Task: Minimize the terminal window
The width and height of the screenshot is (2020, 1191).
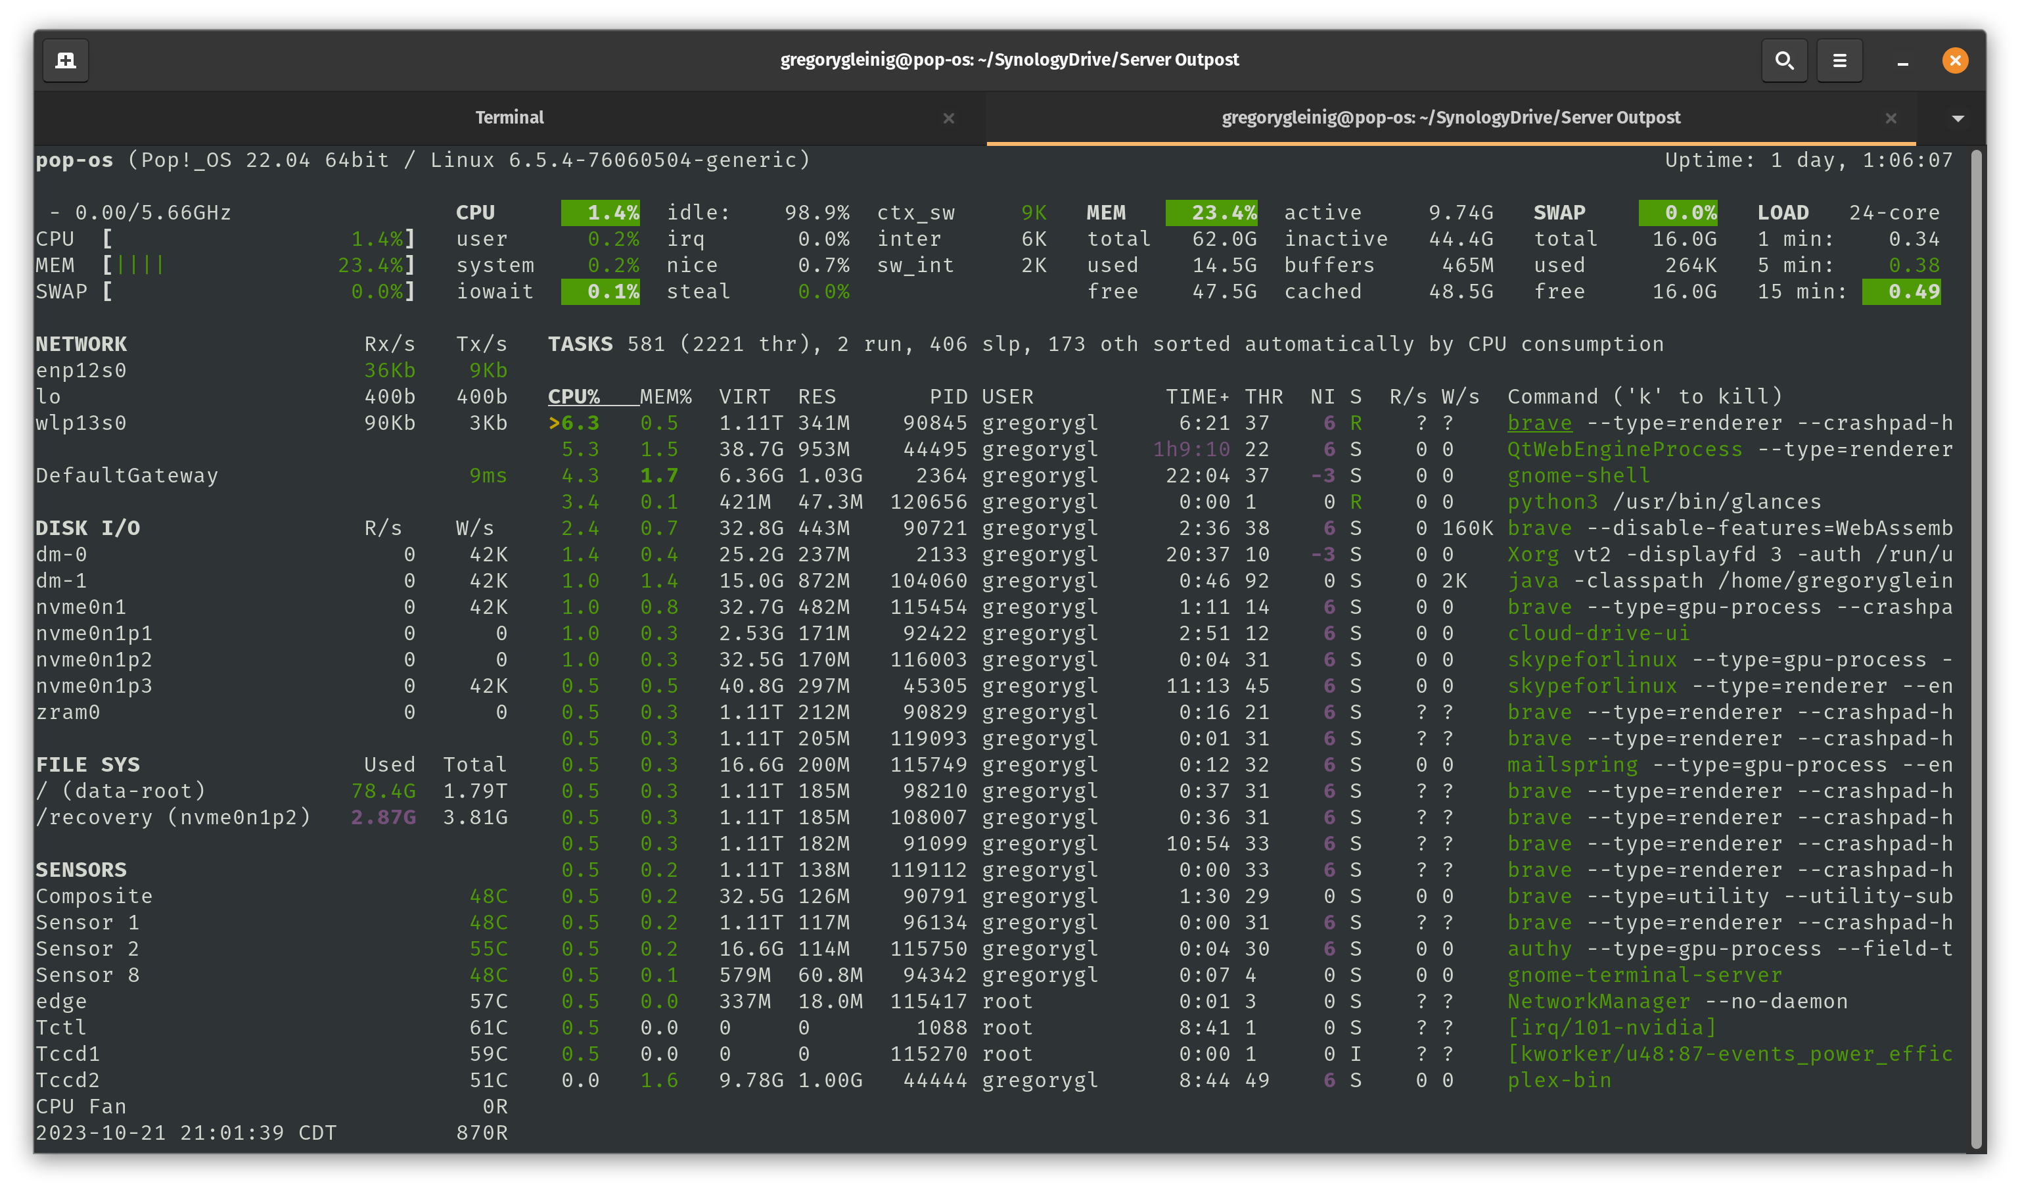Action: click(1902, 60)
